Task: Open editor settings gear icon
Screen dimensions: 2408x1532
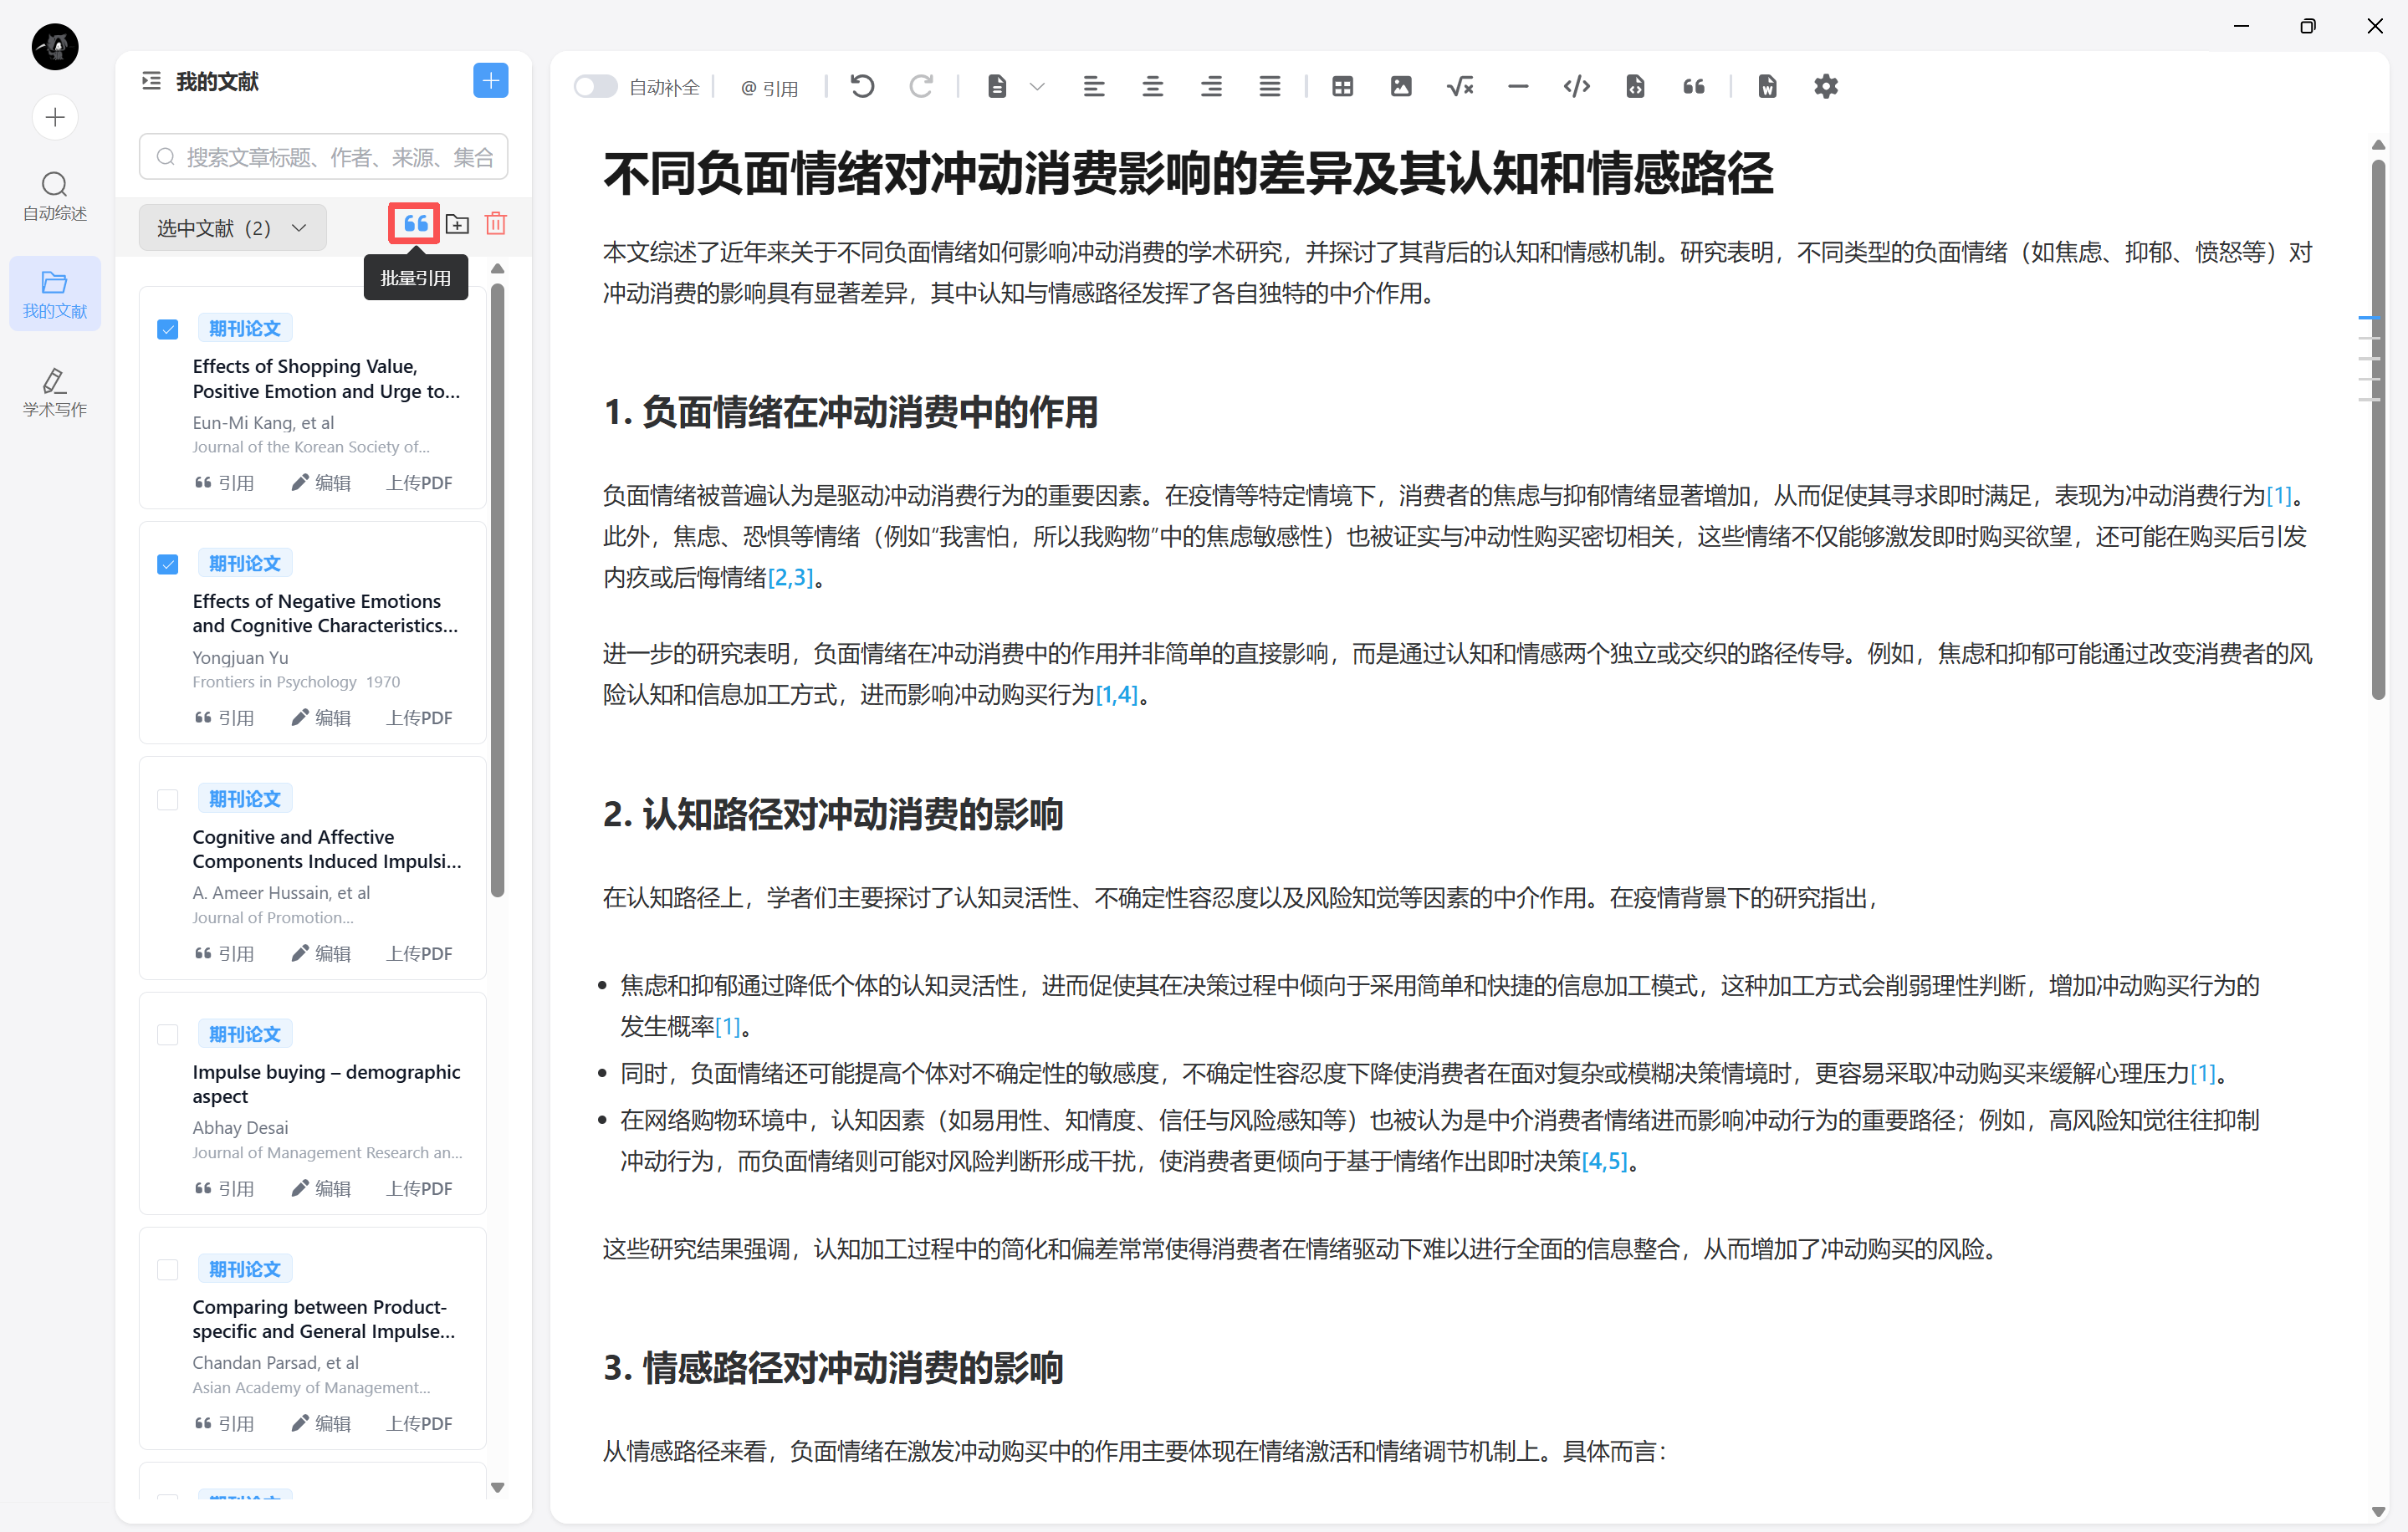Action: [x=1825, y=87]
